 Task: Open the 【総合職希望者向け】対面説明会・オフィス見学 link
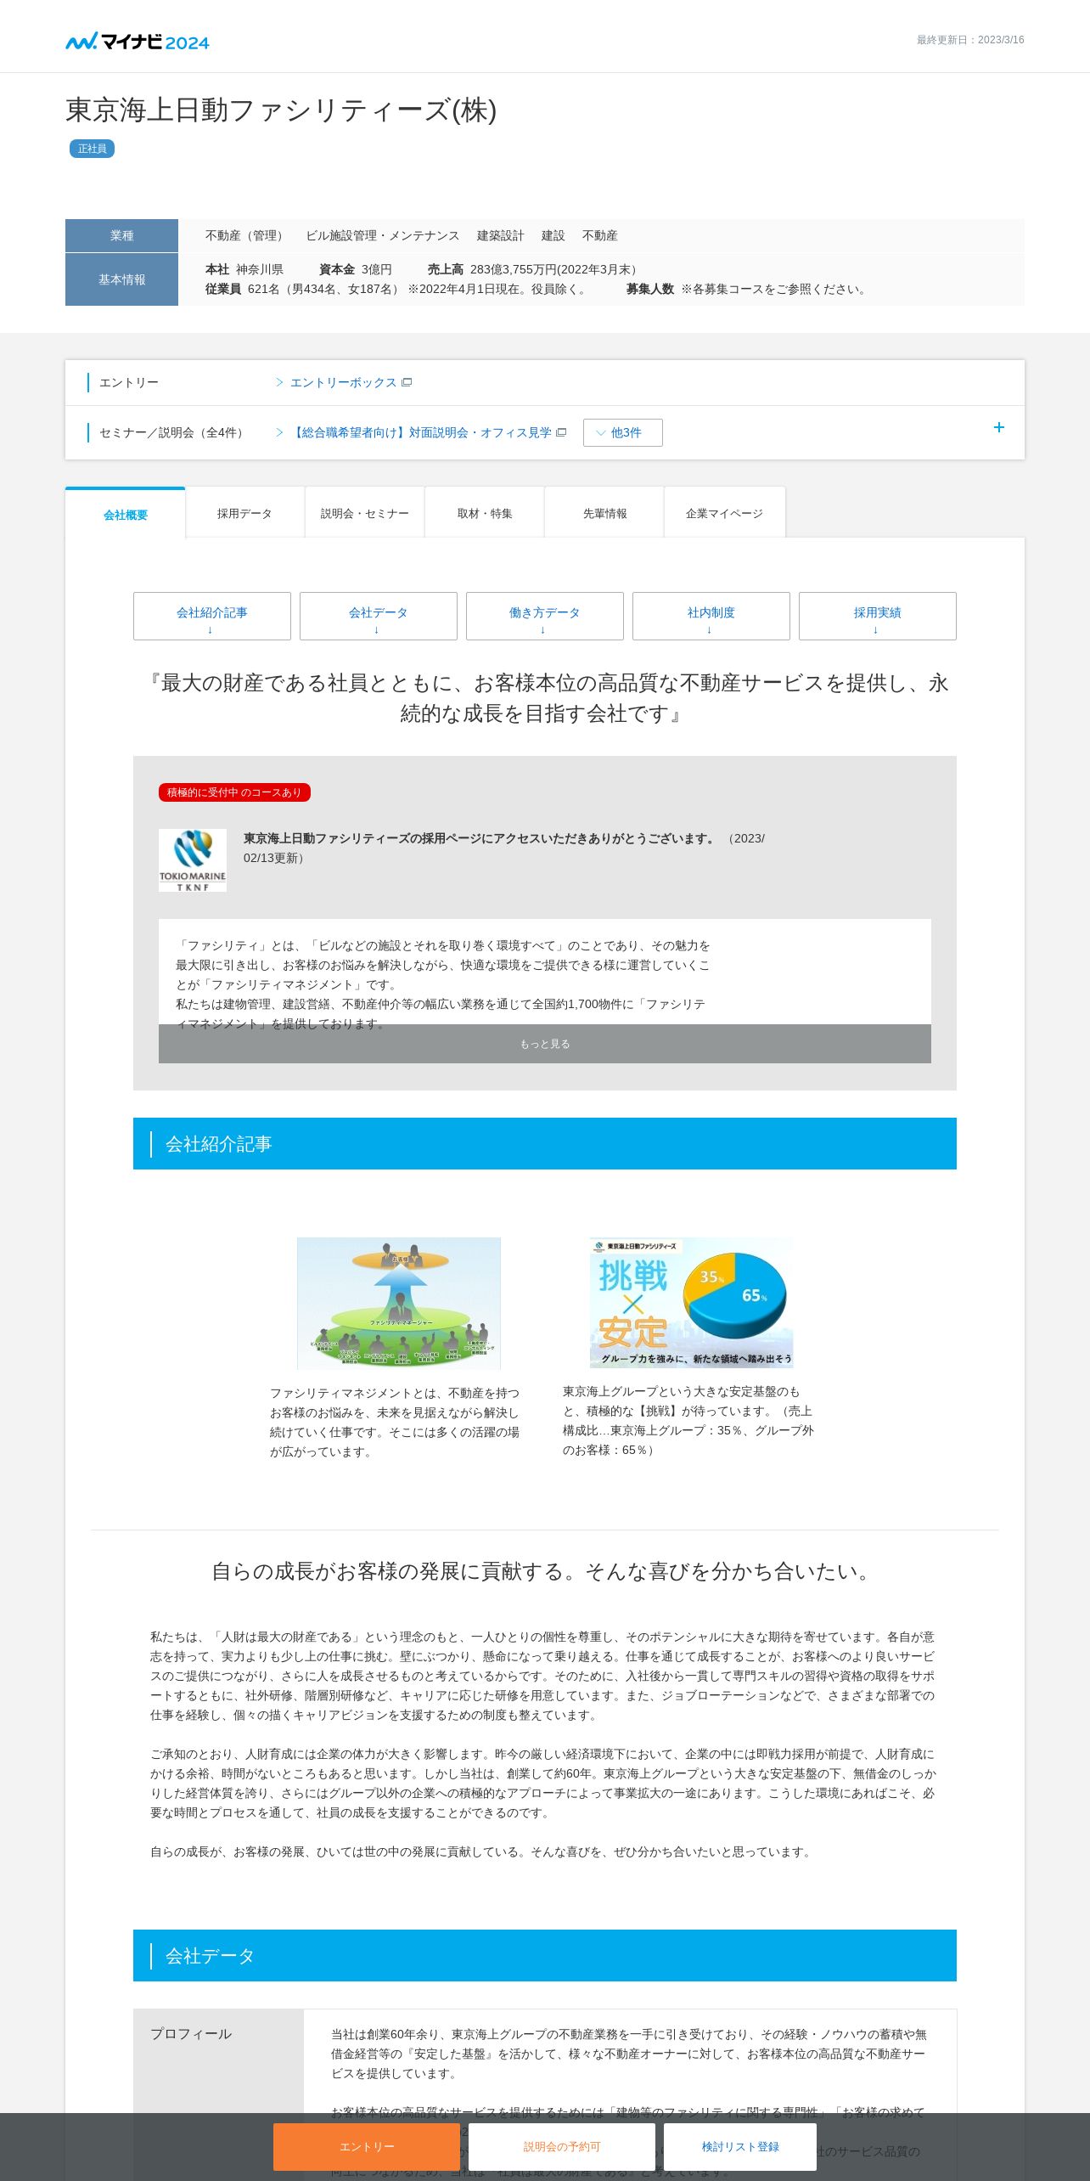coord(421,433)
